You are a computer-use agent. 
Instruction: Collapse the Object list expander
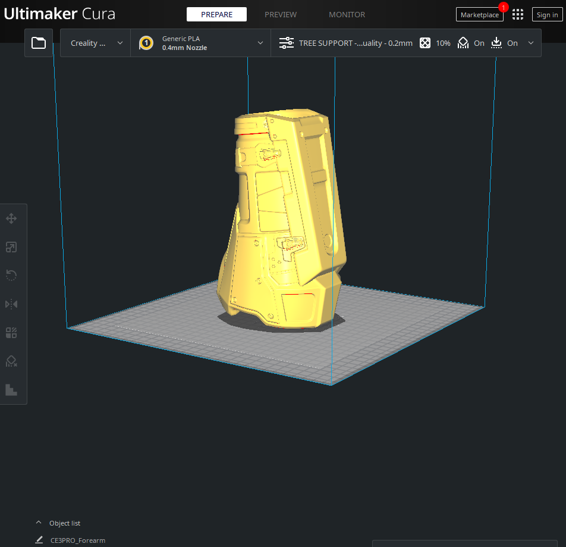coord(39,523)
